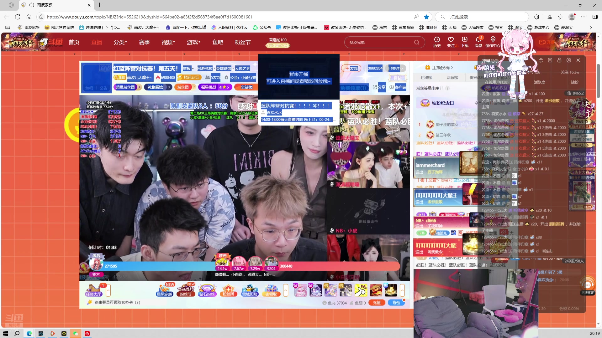Screen dimensions: 602x338
Task: Click the 分享 share icon
Action: pyautogui.click(x=379, y=87)
